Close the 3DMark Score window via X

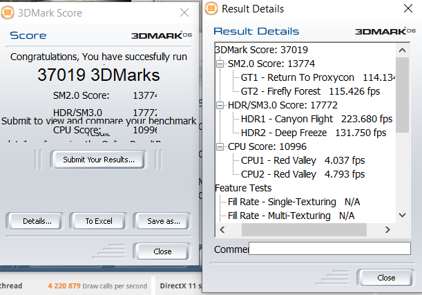[184, 12]
